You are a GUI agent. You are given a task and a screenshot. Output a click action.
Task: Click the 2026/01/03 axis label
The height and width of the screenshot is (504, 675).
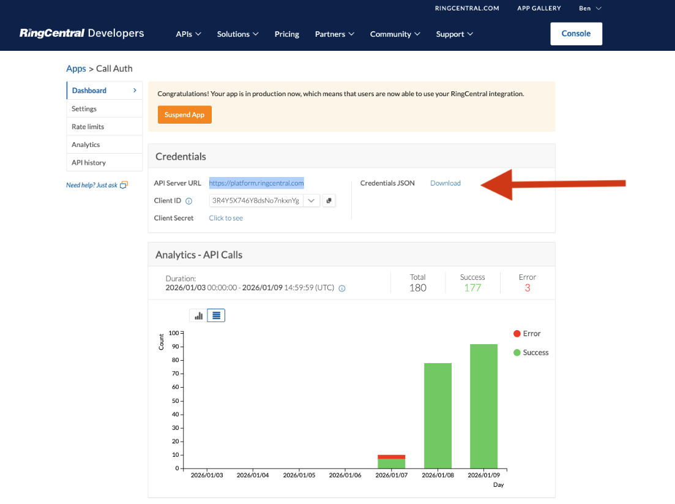[207, 475]
